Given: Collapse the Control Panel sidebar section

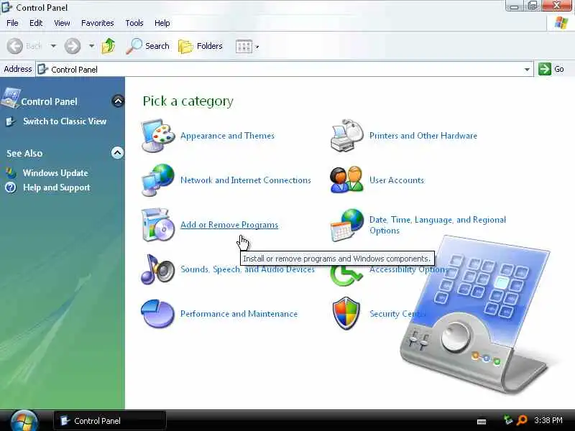Looking at the screenshot, I should 118,101.
